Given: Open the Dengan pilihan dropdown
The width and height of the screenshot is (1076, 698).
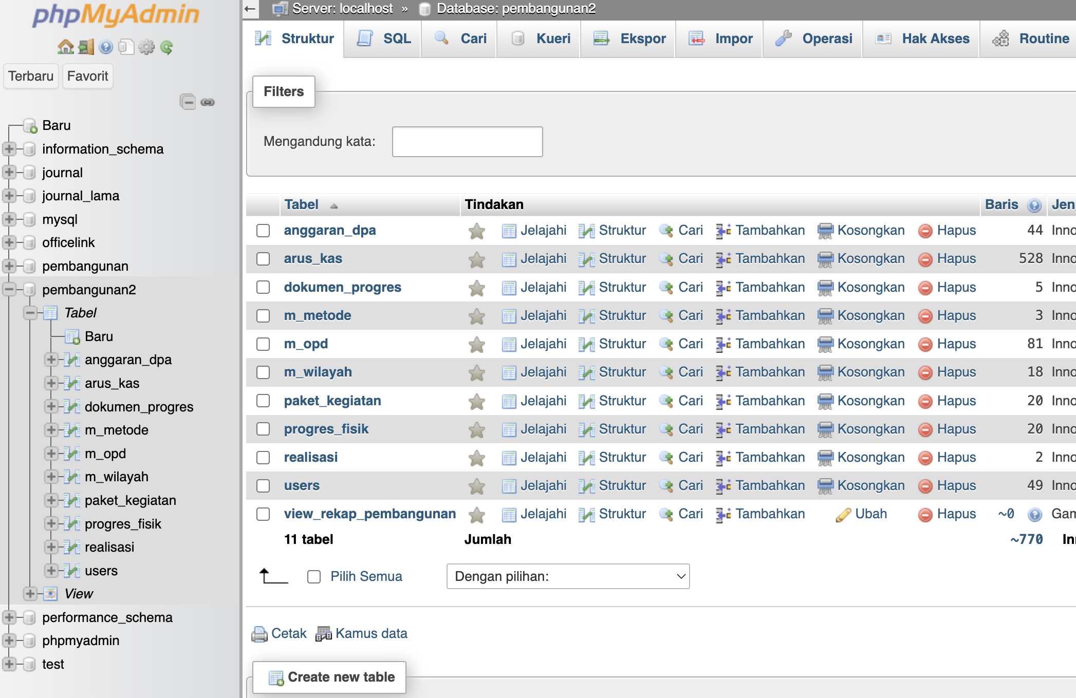Looking at the screenshot, I should pyautogui.click(x=567, y=576).
